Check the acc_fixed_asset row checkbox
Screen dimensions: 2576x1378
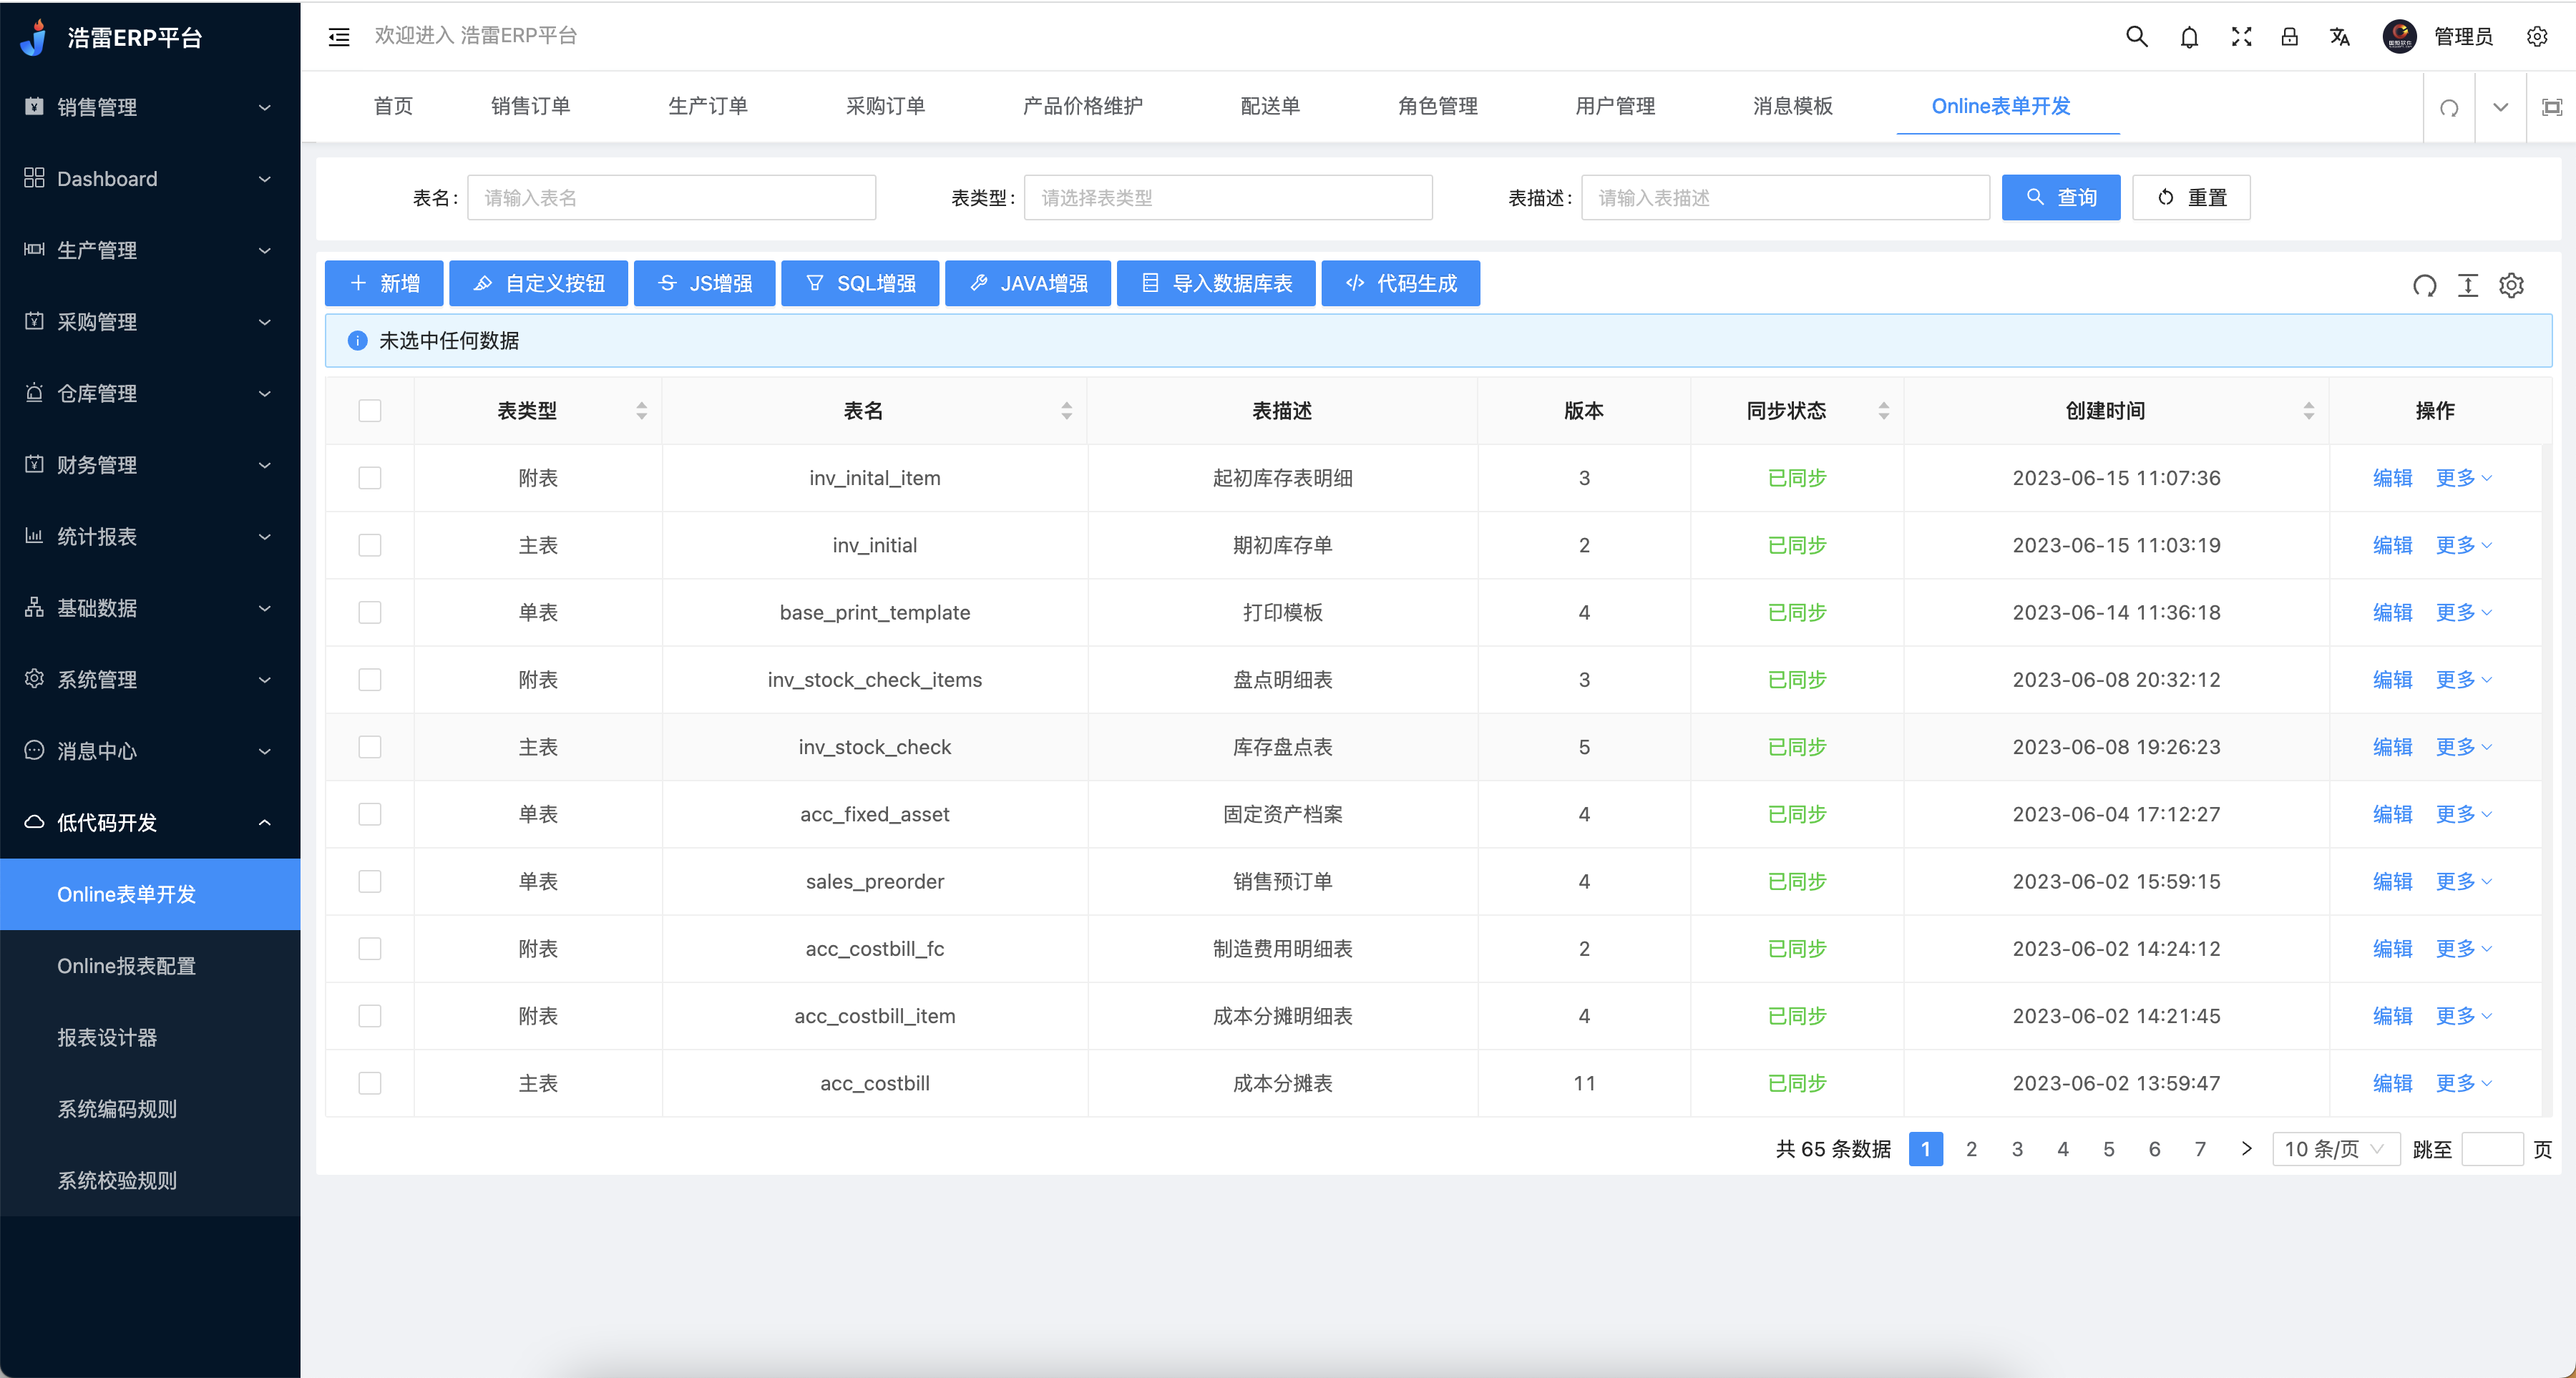coord(370,814)
